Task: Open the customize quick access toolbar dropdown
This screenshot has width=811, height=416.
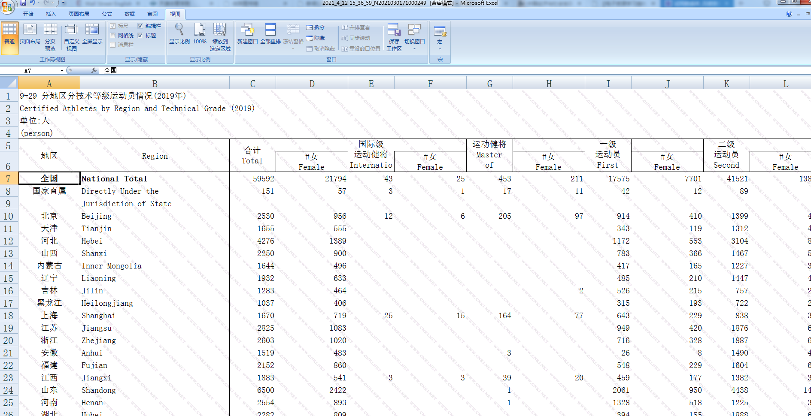Action: click(x=63, y=3)
